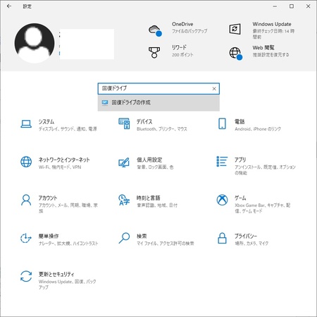Clear the search box with X
Image resolution: width=317 pixels, height=317 pixels.
click(x=214, y=89)
